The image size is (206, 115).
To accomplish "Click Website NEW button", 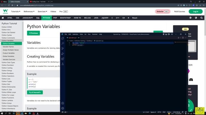I will (x=163, y=11).
